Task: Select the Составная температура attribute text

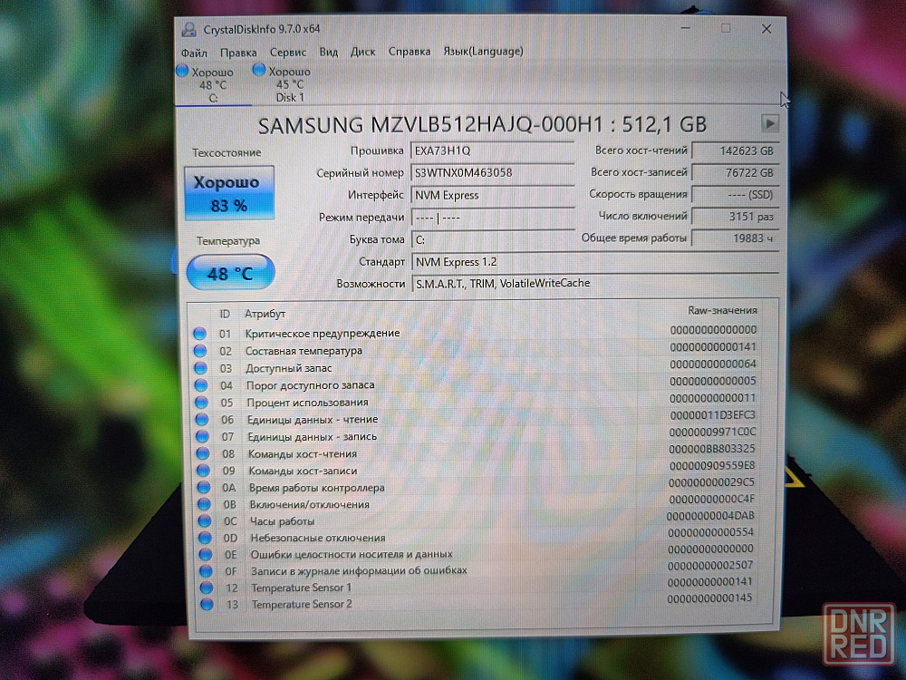Action: point(304,351)
